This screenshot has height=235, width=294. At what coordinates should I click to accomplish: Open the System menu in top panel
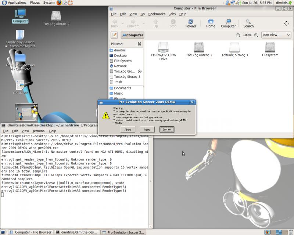click(49, 3)
